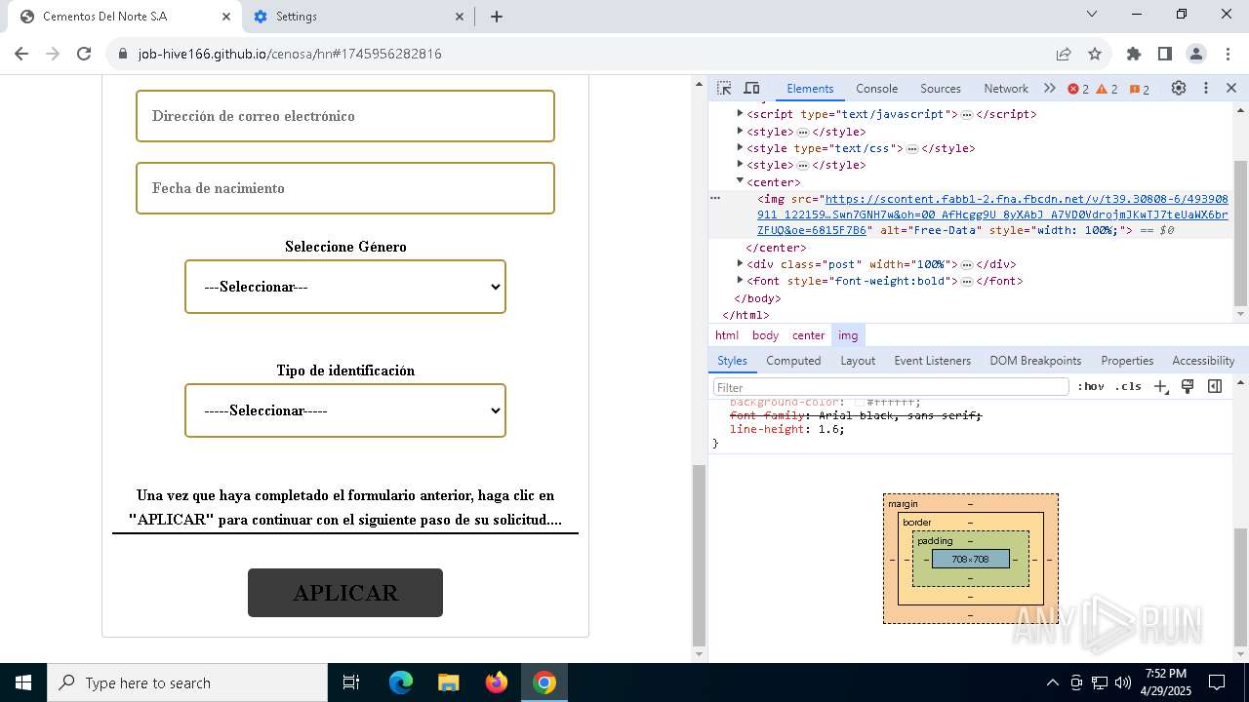Image resolution: width=1249 pixels, height=702 pixels.
Task: Toggle .cls element classes panel
Action: point(1128,386)
